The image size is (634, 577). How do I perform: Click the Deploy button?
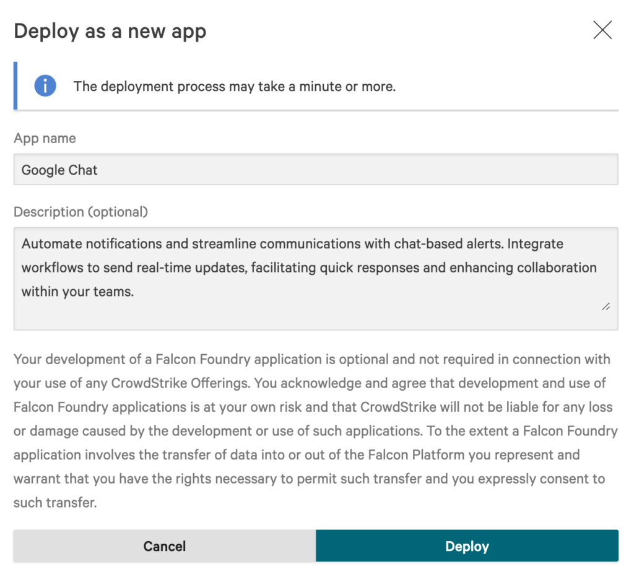[x=467, y=546]
